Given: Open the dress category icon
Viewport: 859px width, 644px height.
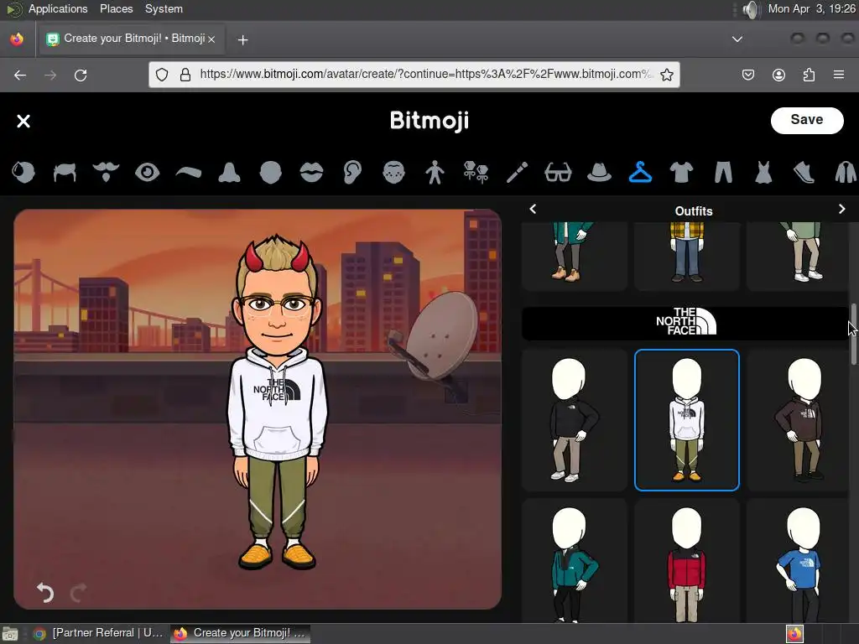Looking at the screenshot, I should pyautogui.click(x=763, y=173).
